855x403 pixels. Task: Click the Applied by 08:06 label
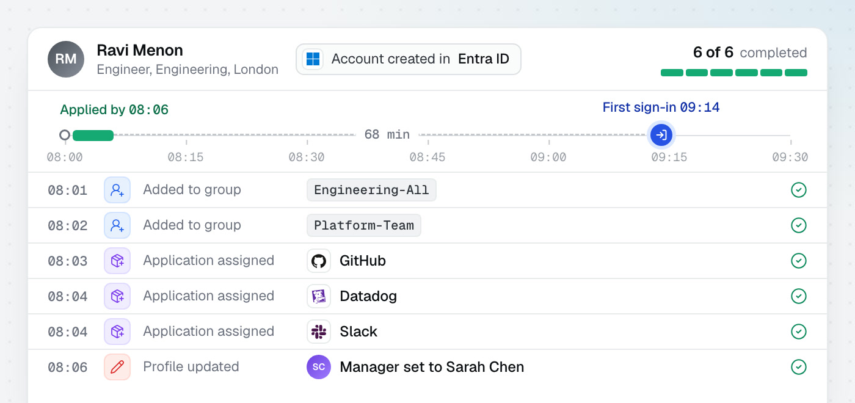[114, 110]
